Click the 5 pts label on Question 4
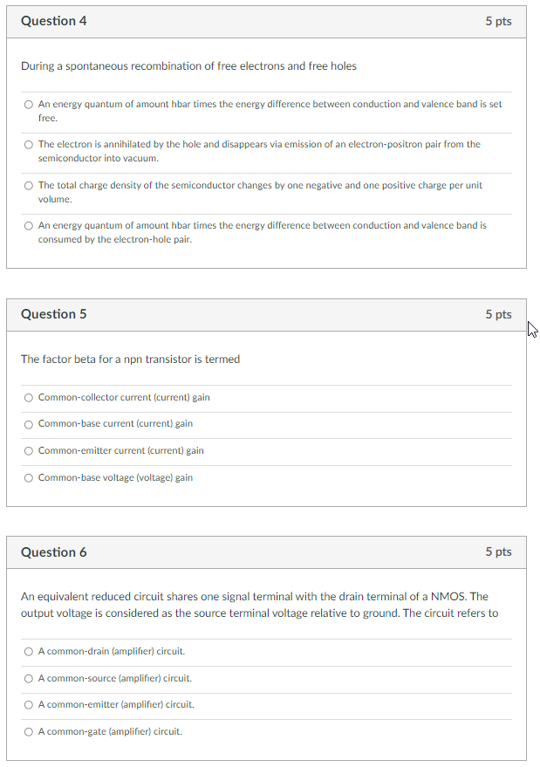The width and height of the screenshot is (540, 767). tap(498, 21)
